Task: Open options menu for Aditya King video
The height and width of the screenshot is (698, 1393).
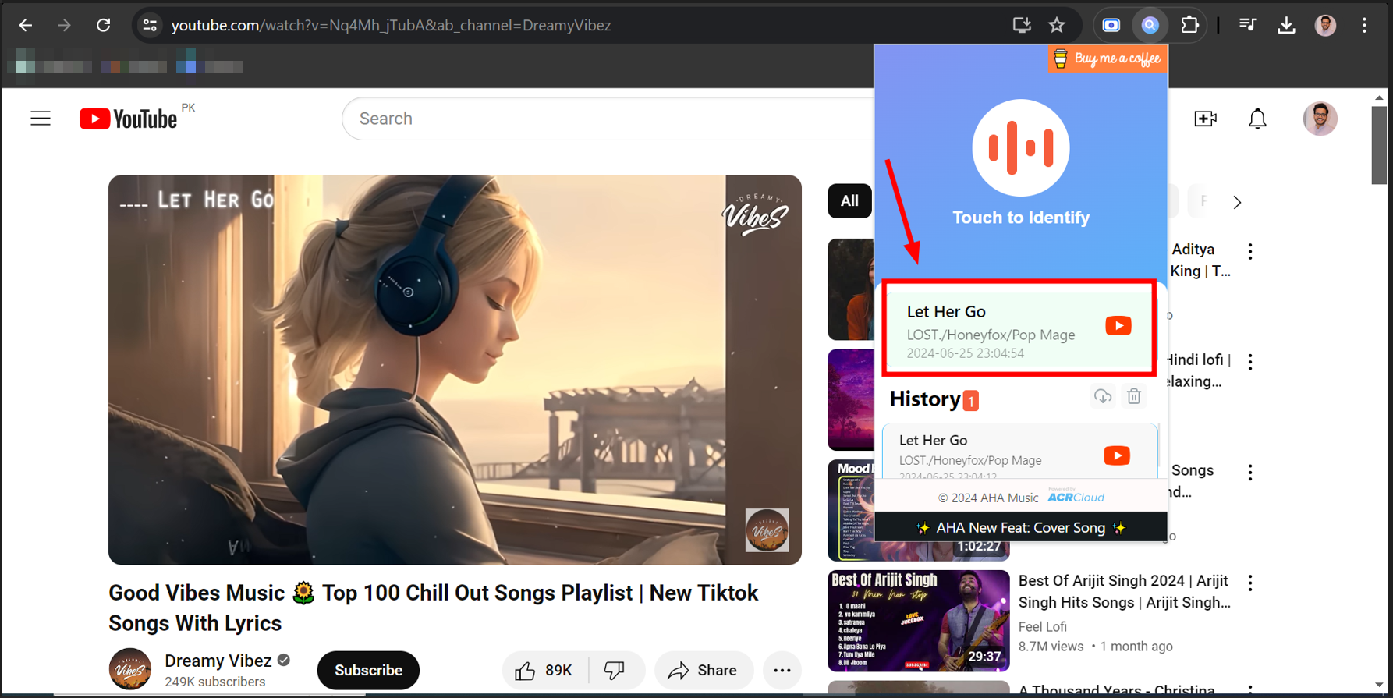Action: 1250,251
